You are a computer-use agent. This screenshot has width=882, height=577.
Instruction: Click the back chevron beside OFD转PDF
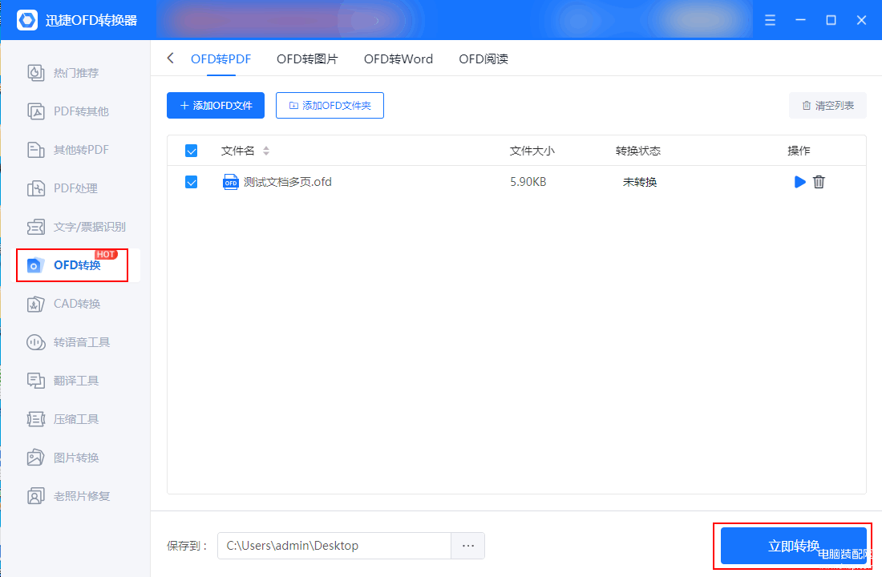pyautogui.click(x=170, y=59)
